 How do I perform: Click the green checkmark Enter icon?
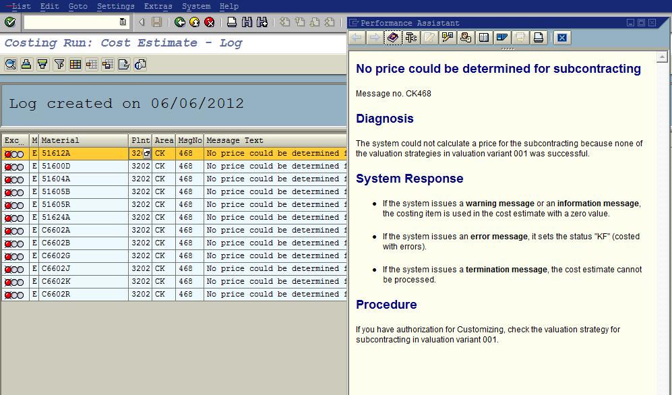tap(10, 22)
